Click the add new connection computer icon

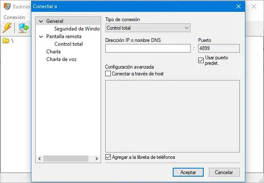pos(23,28)
